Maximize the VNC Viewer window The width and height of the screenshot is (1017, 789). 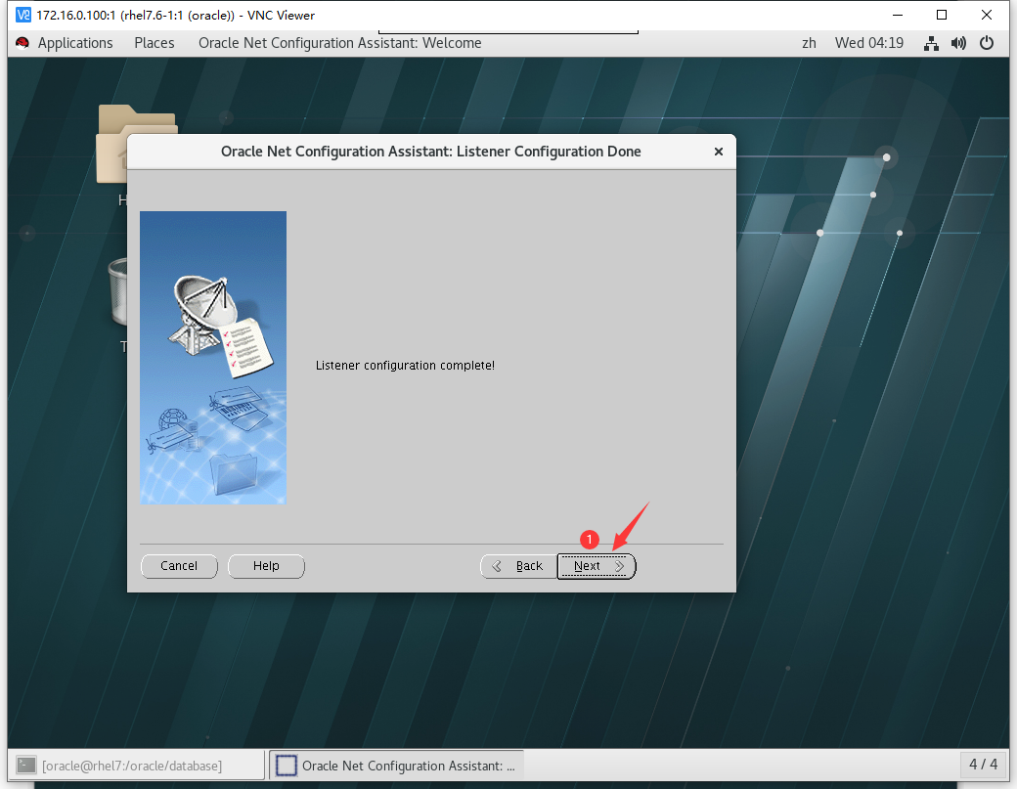(x=942, y=15)
